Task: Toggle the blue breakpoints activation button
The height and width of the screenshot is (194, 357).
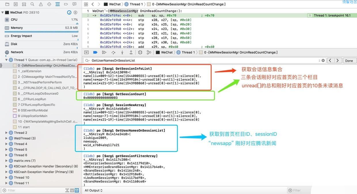Action: pos(95,52)
